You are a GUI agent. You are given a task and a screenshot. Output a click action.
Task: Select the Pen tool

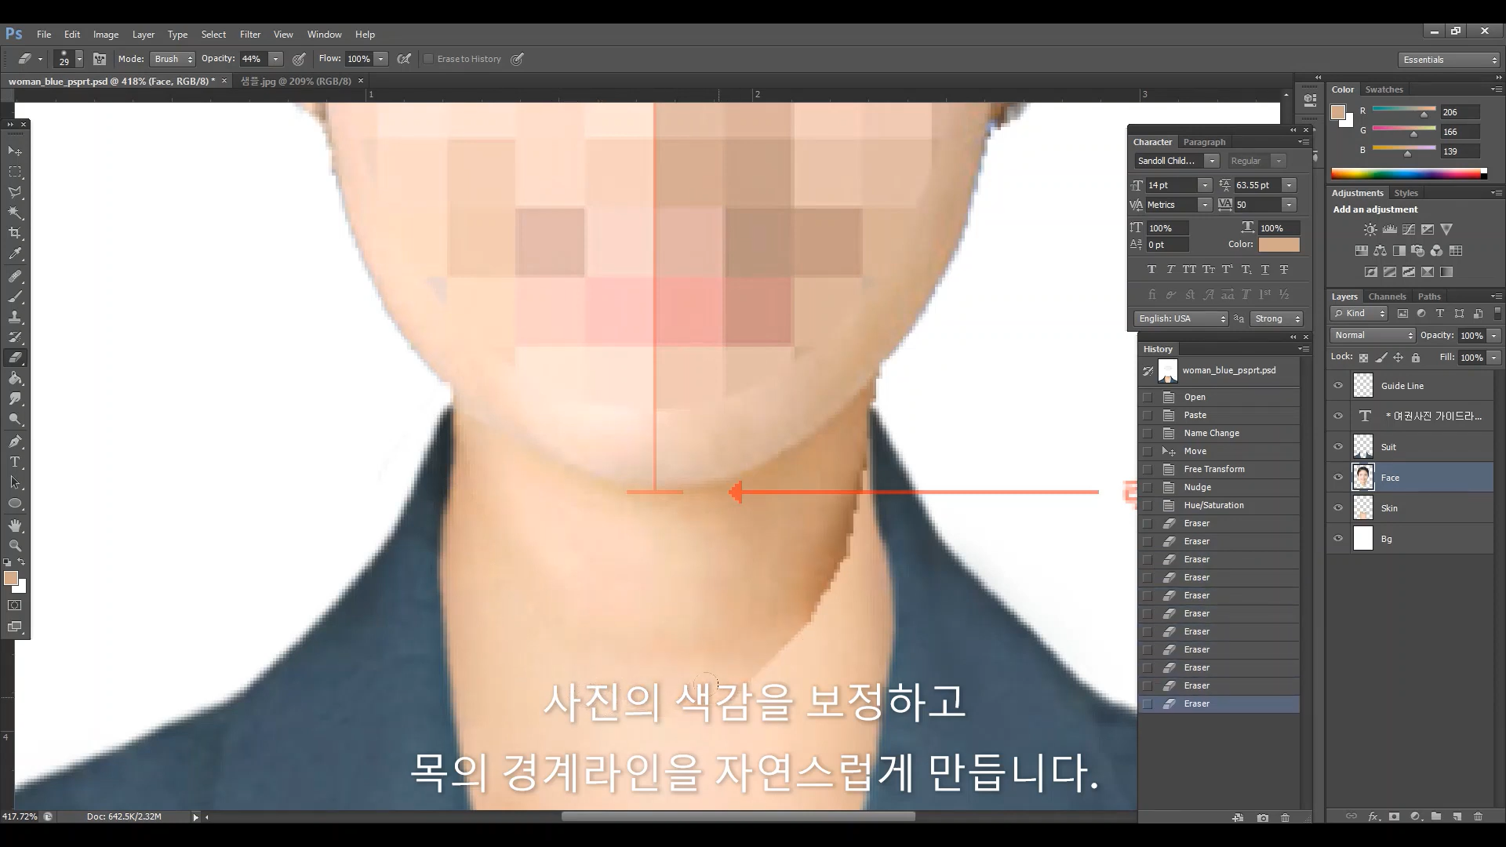(x=15, y=442)
